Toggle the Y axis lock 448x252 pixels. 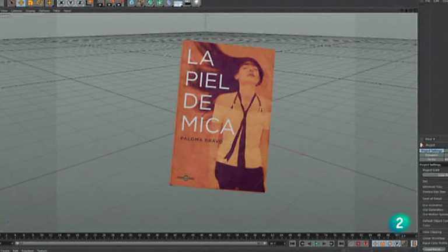click(70, 3)
